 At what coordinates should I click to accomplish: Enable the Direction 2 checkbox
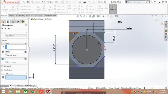click(x=2, y=66)
